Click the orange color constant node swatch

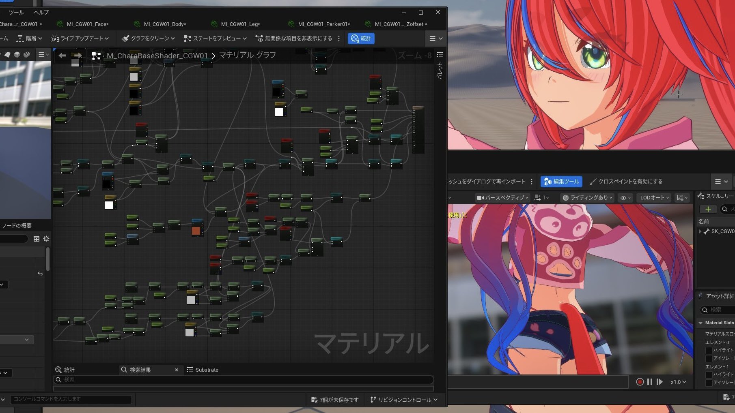196,231
